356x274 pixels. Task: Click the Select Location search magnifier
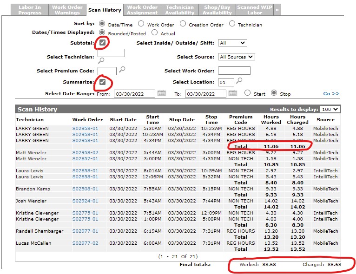(x=239, y=81)
